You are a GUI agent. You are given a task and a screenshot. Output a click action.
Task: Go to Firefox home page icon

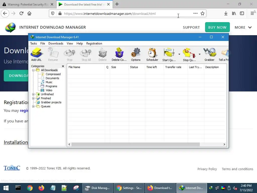pos(29,14)
